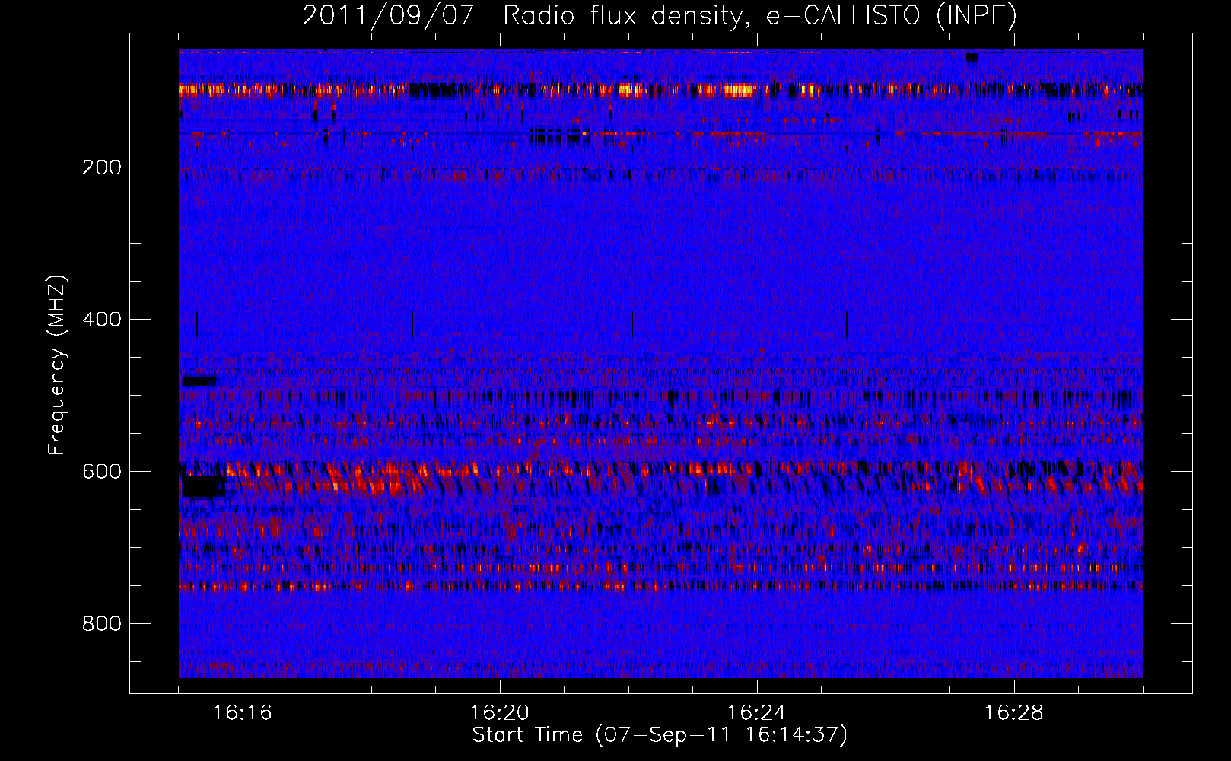Click the 16:24 time tick label
This screenshot has height=761, width=1231.
757,713
